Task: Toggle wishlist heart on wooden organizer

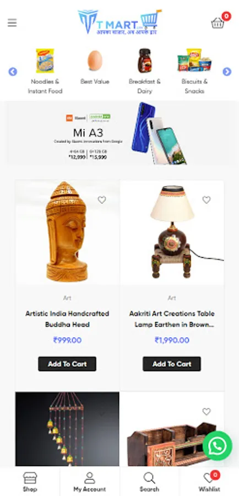Action: coord(207,412)
